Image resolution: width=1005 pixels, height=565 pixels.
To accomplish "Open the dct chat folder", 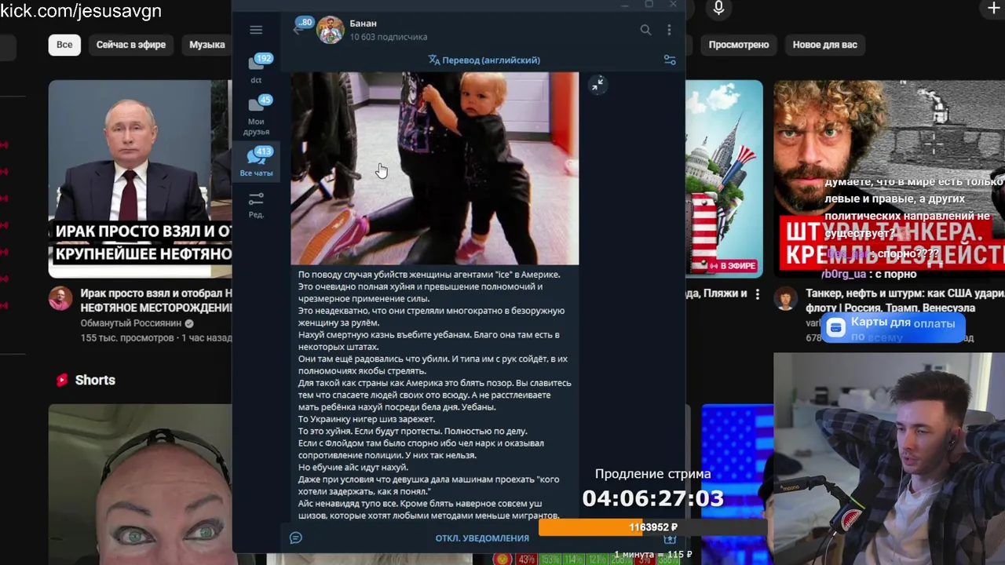I will (x=256, y=67).
